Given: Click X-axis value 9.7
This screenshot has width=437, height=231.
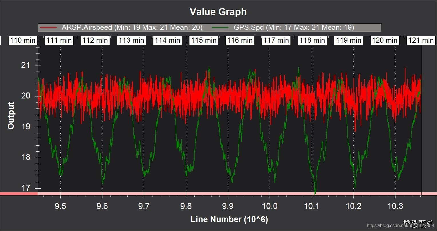Looking at the screenshot, I should pyautogui.click(x=144, y=206).
